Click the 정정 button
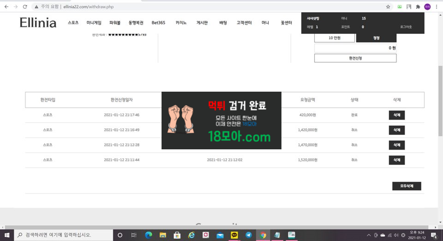The width and height of the screenshot is (443, 241). point(376,38)
